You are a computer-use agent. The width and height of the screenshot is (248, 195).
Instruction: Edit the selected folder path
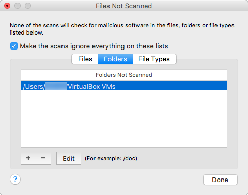tap(69, 158)
